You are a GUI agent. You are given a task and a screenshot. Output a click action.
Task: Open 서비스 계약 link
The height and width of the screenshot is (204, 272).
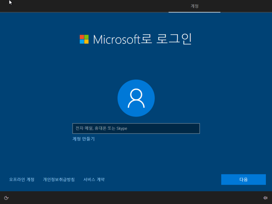click(94, 180)
